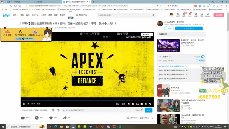Open more options dots beside 记笔记
Viewport: 229px width, 129px height.
point(152,118)
